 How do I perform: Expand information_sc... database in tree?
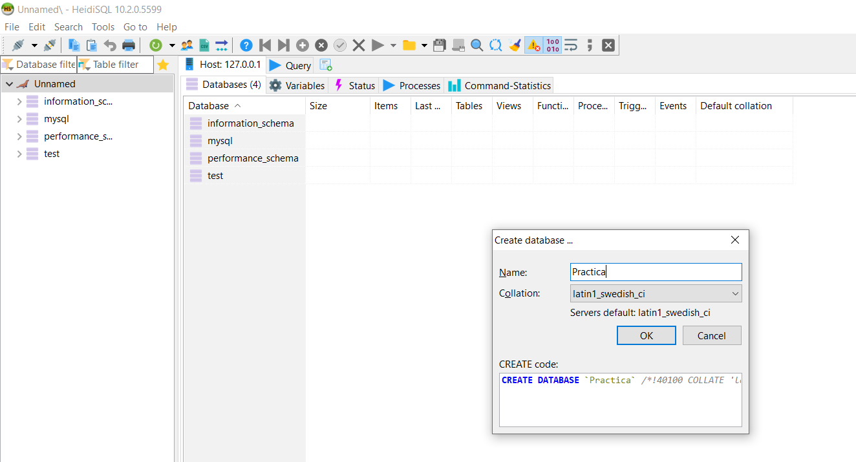(19, 101)
